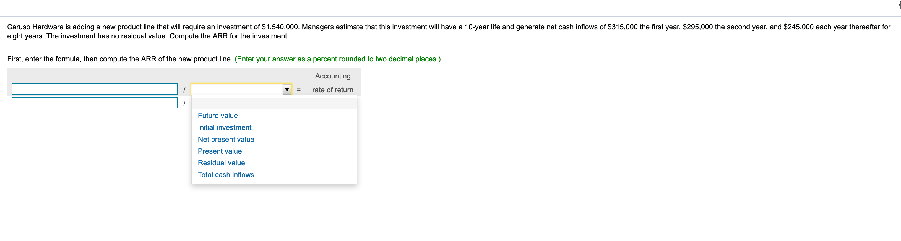Viewport: 901px width, 241px height.
Task: Click the "Accounting rate of return" label
Action: tap(332, 83)
